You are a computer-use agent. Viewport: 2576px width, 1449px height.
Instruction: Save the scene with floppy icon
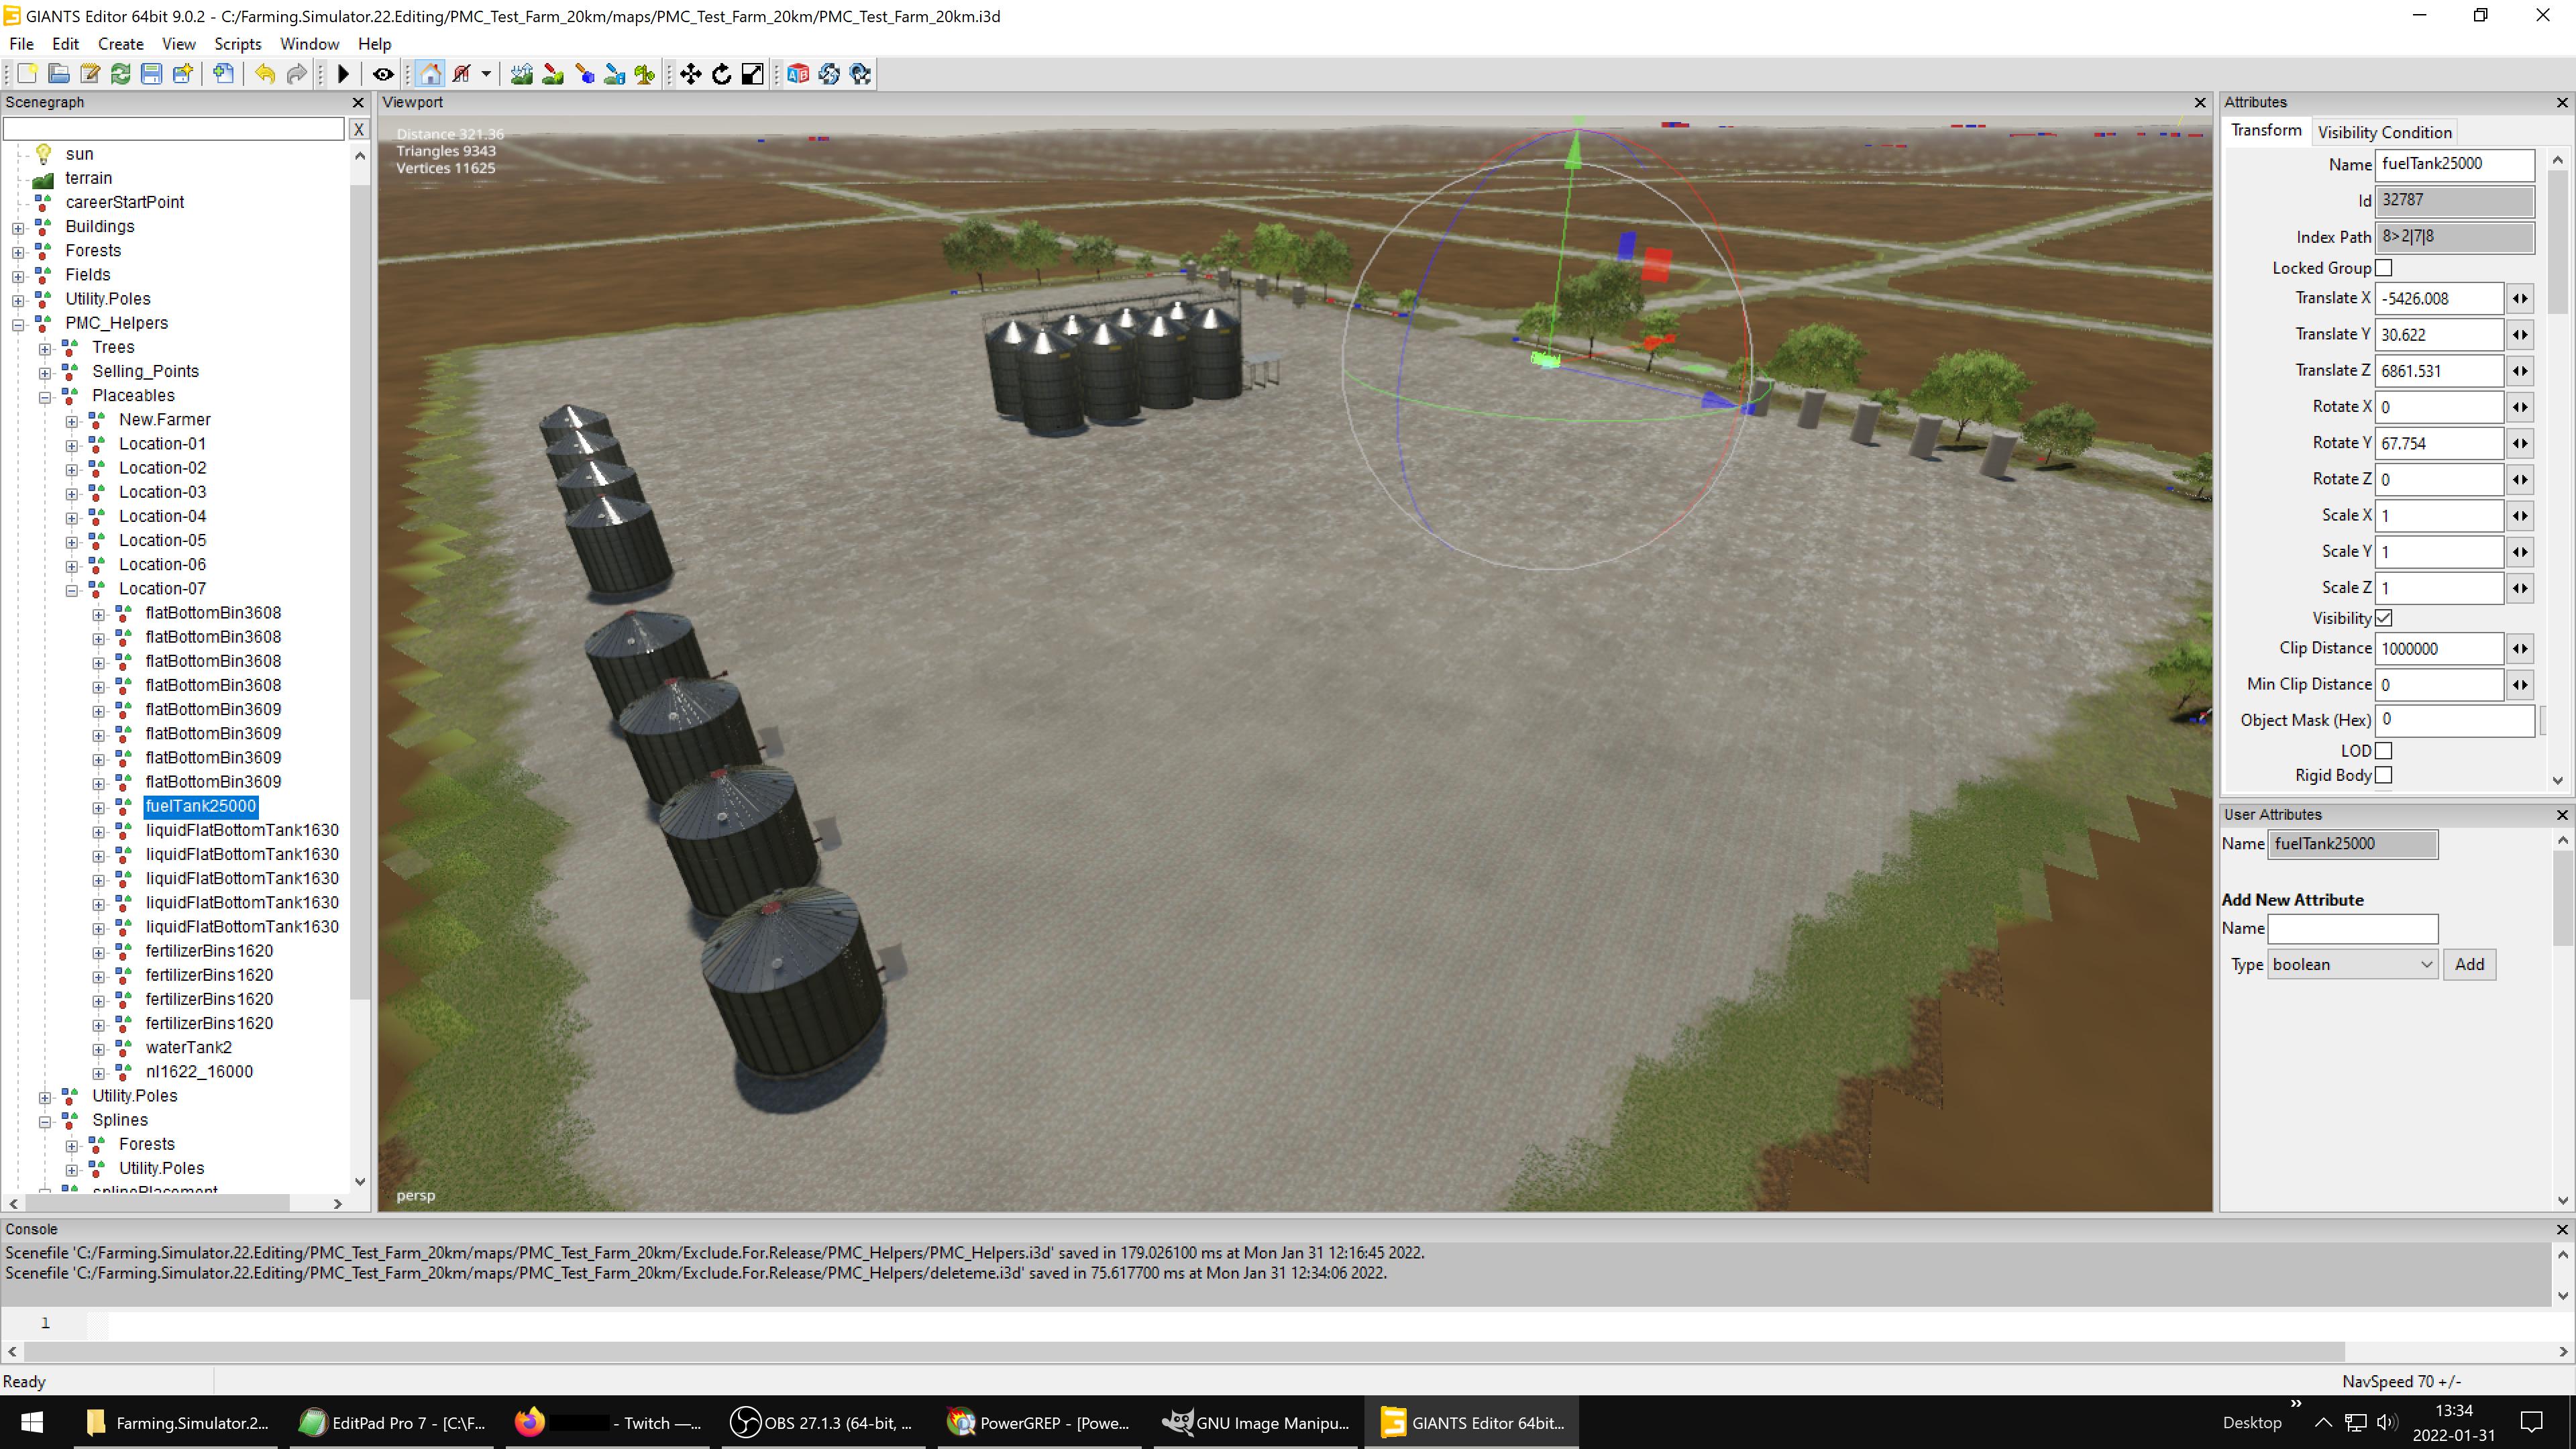(152, 74)
